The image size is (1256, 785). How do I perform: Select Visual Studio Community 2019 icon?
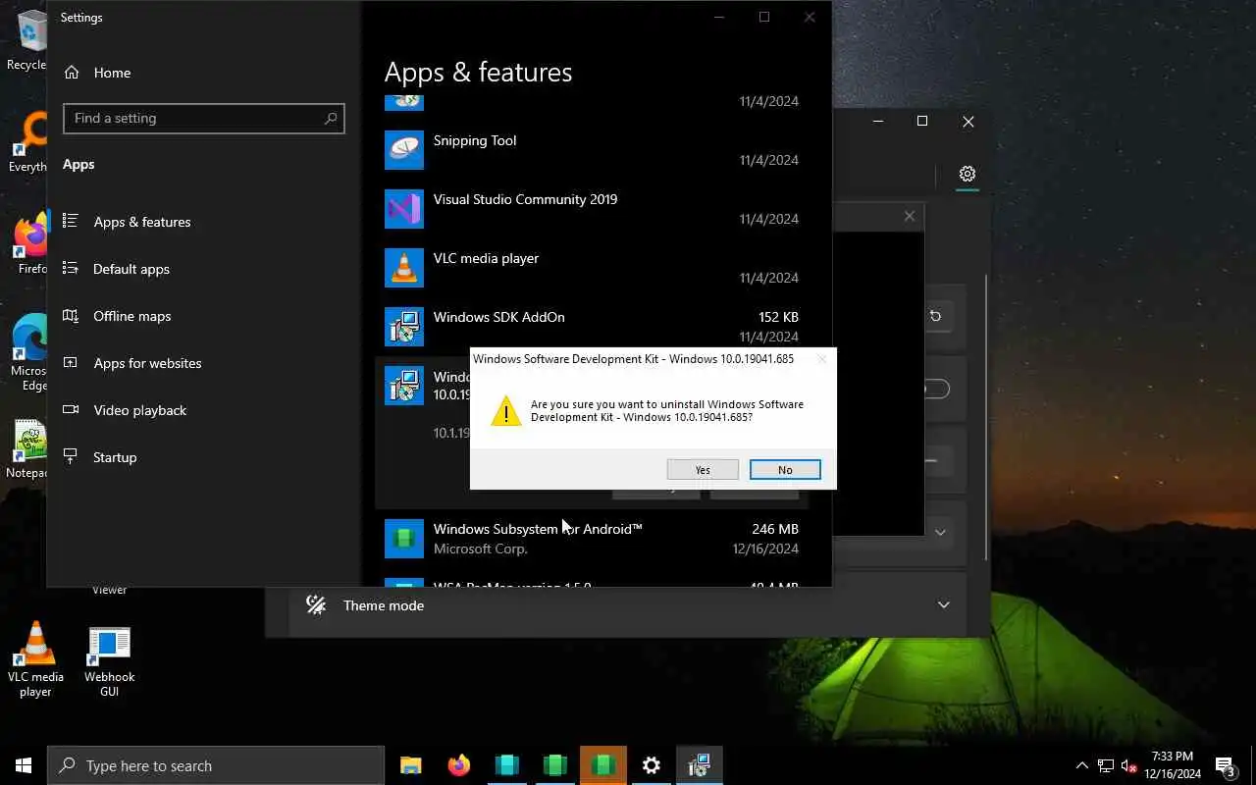(404, 209)
